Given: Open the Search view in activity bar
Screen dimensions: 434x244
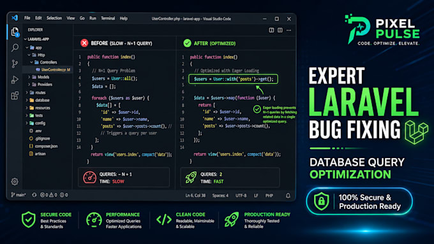Looking at the screenshot, I should [x=15, y=48].
